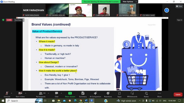Click the green encryption shield icon
This screenshot has height=103, width=184.
(x=3, y=20)
